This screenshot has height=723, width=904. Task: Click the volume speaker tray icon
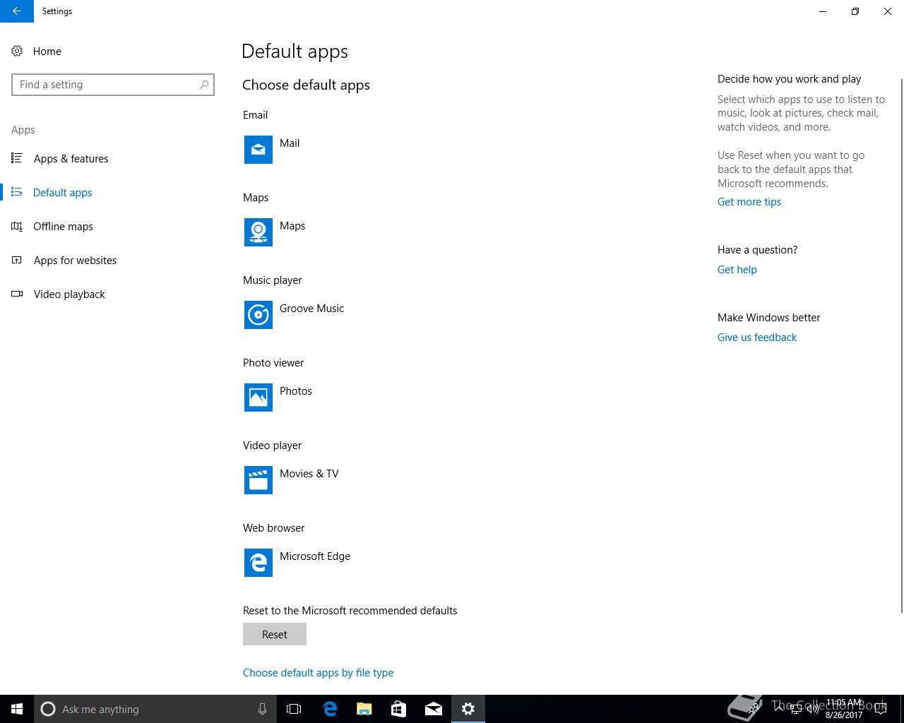812,709
